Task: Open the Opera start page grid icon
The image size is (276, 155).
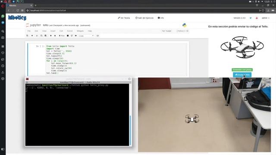Action: [x=22, y=10]
